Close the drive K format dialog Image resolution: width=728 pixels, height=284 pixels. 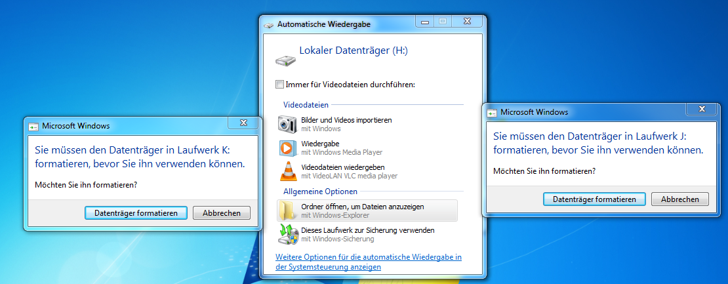pos(243,123)
